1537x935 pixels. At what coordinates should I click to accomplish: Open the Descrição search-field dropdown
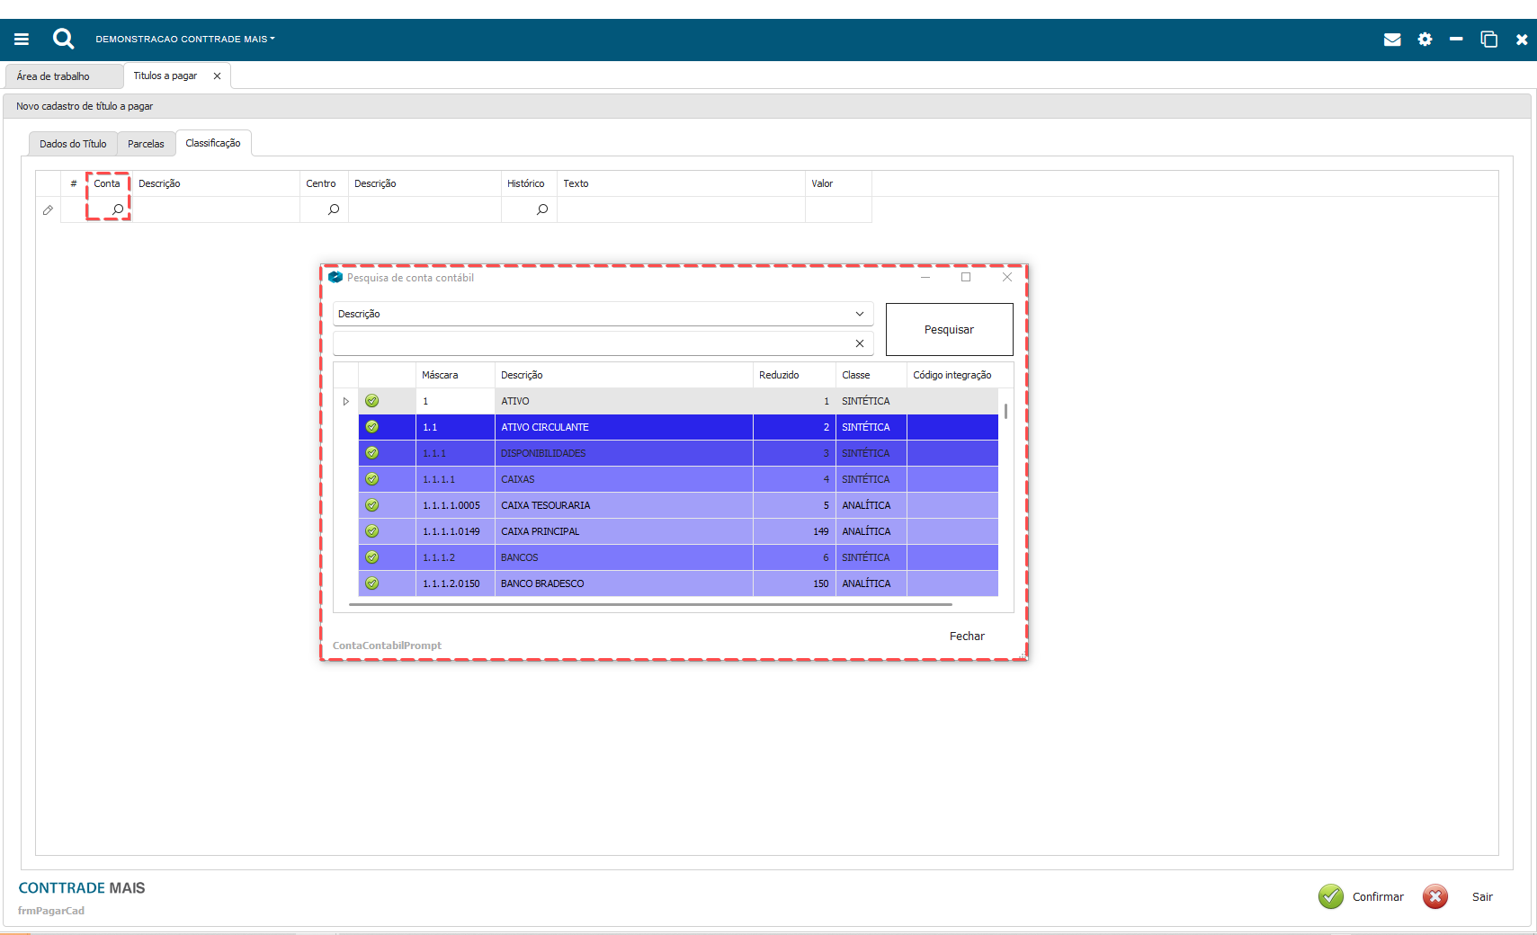coord(859,314)
